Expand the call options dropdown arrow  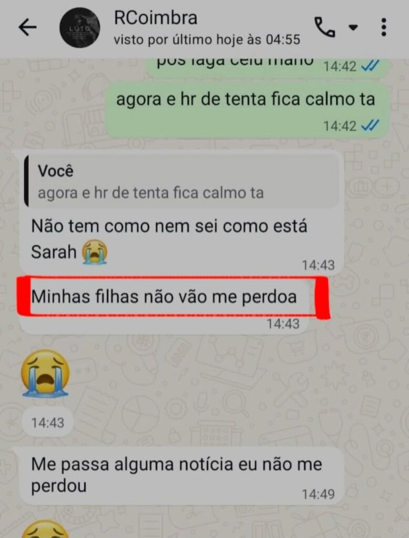click(353, 27)
